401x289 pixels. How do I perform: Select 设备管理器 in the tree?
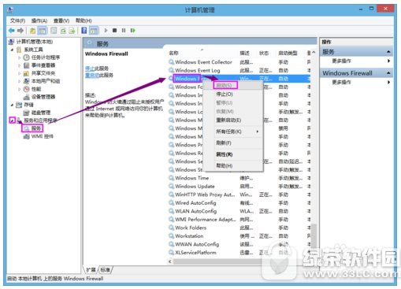point(43,97)
